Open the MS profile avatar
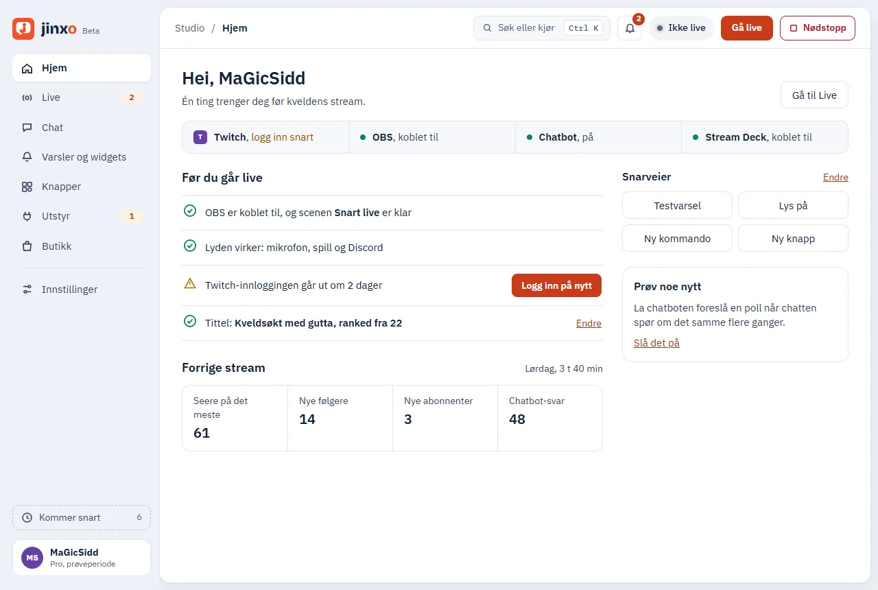The height and width of the screenshot is (590, 878). tap(32, 558)
